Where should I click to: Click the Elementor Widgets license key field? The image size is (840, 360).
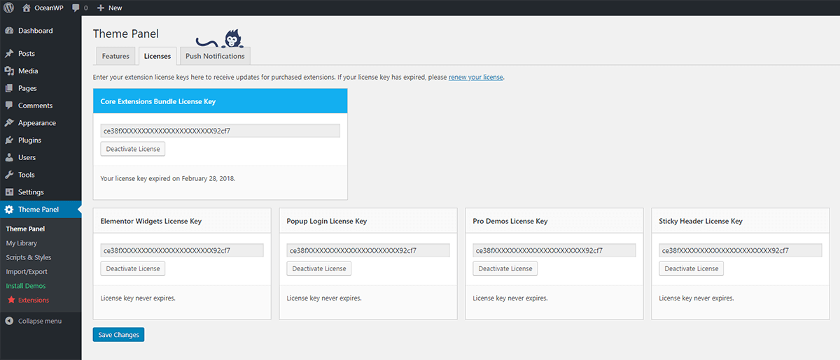(182, 250)
